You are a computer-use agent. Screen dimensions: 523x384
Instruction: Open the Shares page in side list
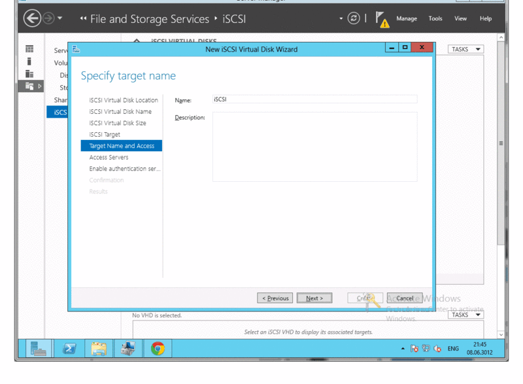61,99
